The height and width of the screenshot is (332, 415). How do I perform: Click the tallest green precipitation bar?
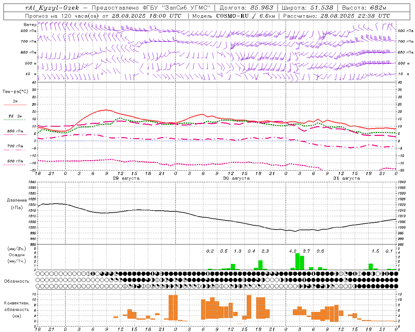pyautogui.click(x=297, y=262)
